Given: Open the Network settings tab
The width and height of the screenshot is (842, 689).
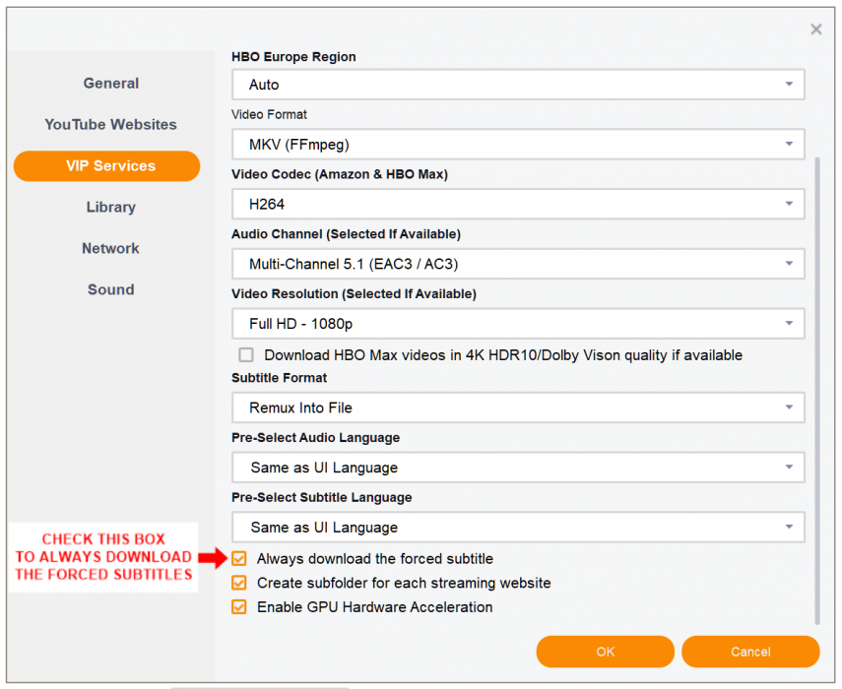Looking at the screenshot, I should (110, 249).
